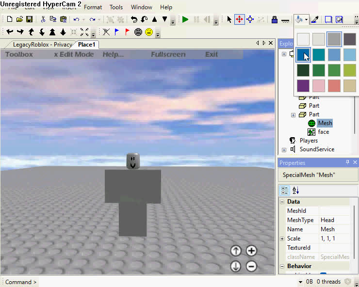Click the x Edit Mode button
The width and height of the screenshot is (359, 287).
coord(74,54)
